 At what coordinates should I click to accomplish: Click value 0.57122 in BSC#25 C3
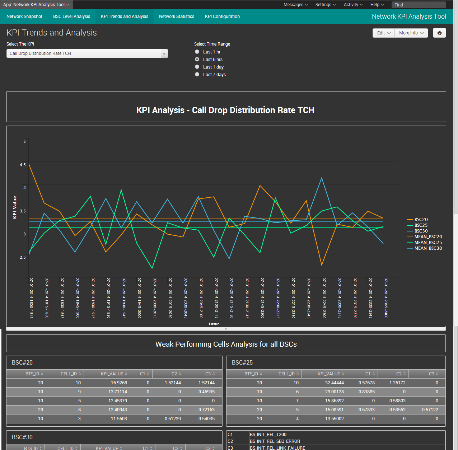430,410
